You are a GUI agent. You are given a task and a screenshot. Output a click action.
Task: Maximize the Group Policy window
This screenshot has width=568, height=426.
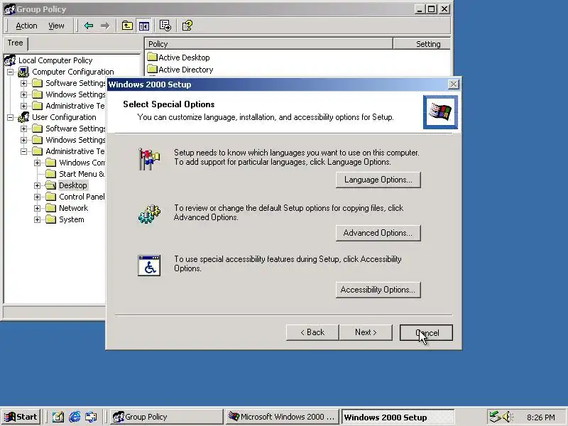click(x=431, y=9)
